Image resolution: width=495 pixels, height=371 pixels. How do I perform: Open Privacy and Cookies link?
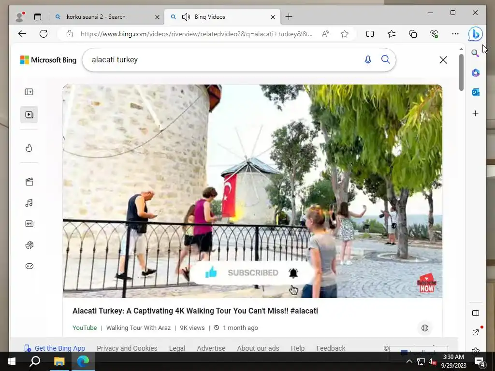pos(127,348)
